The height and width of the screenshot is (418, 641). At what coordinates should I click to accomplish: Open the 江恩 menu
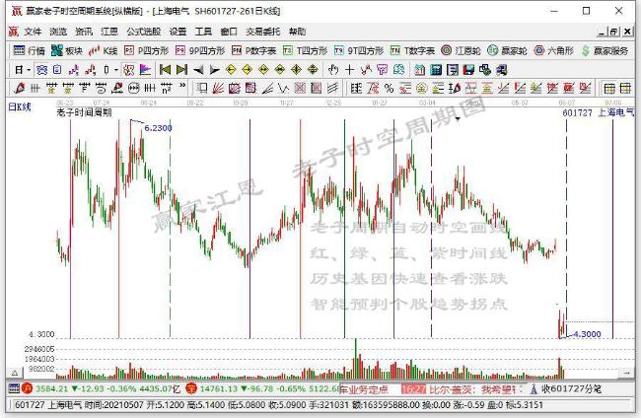[109, 32]
